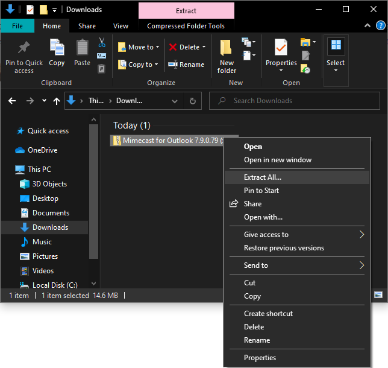
Task: Click the Share icon entry in context menu
Action: tap(234, 204)
